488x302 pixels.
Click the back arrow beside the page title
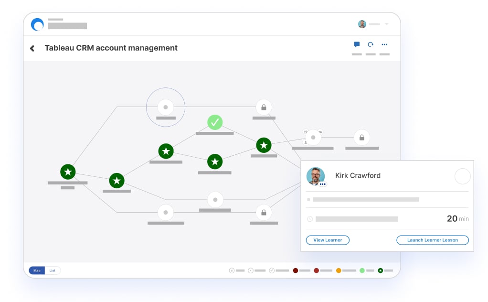[32, 48]
